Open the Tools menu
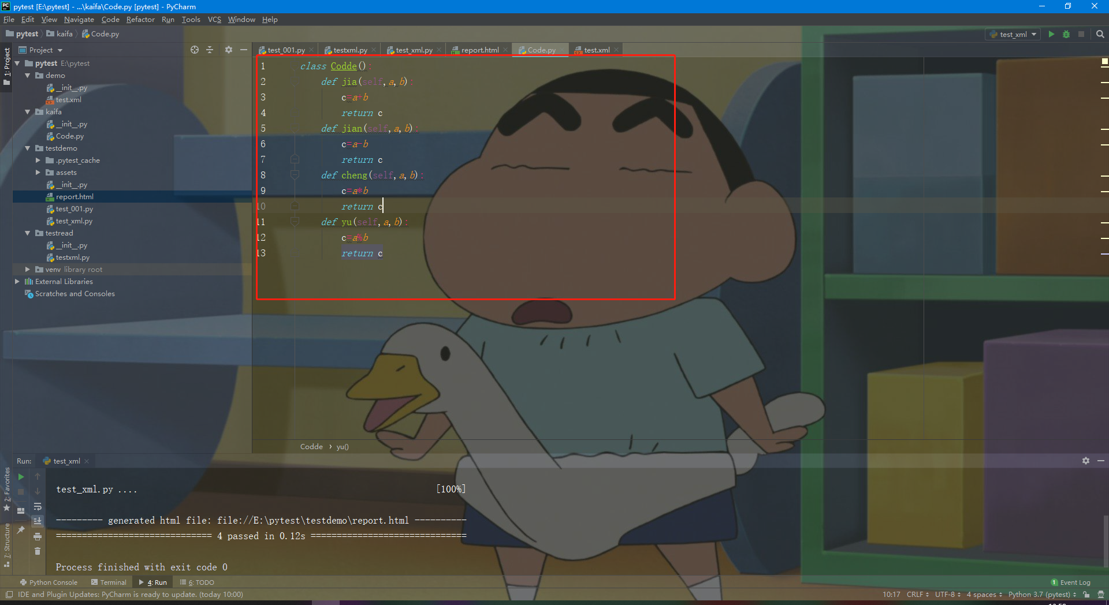 pos(191,20)
